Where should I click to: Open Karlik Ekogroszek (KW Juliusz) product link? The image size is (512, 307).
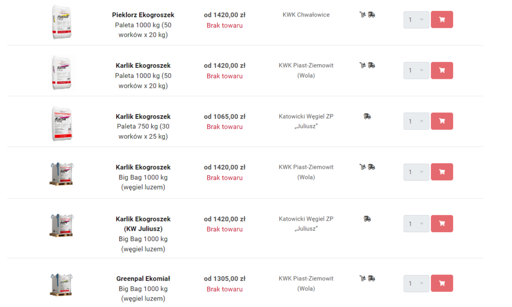point(143,224)
